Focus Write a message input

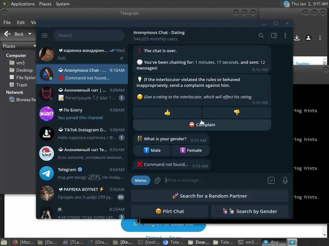(x=214, y=180)
